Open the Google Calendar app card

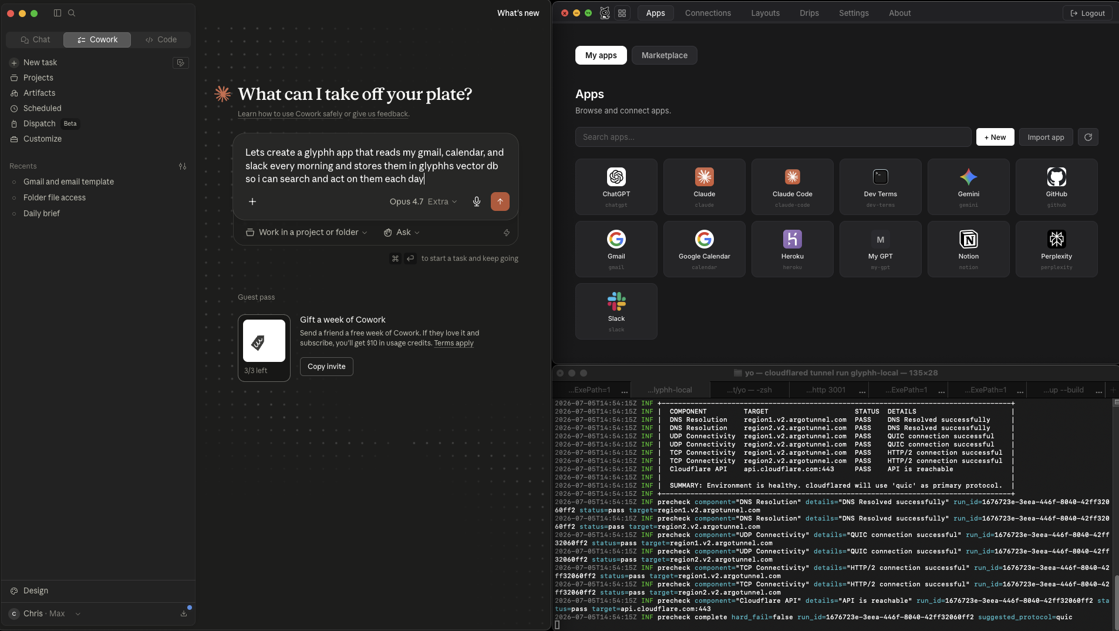pos(705,249)
